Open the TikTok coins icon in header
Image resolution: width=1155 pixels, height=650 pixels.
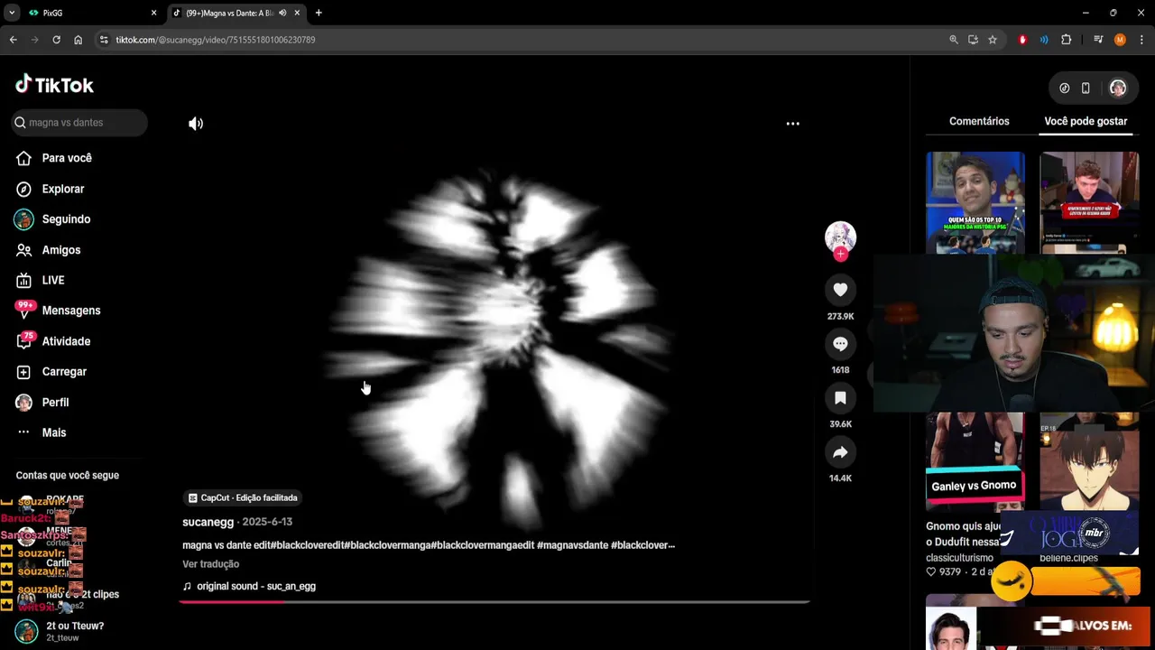tap(1065, 88)
